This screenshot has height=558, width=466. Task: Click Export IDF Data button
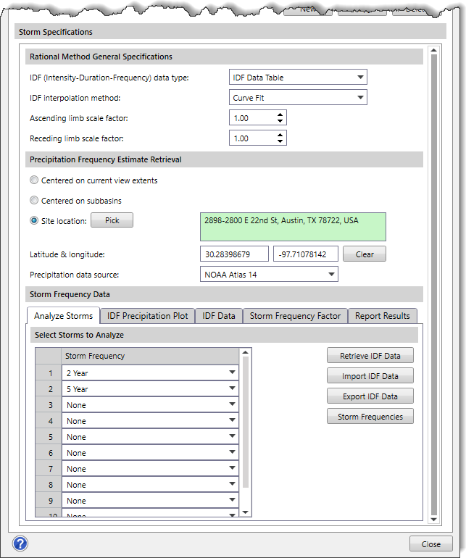click(370, 396)
